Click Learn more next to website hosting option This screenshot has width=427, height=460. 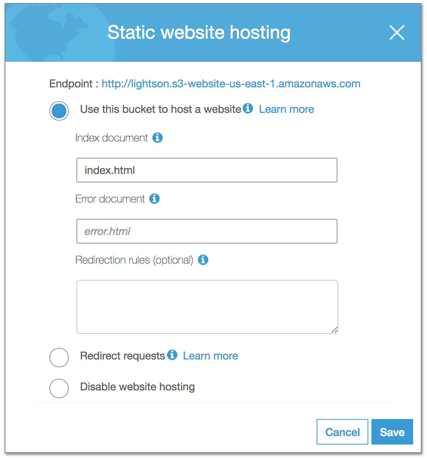(286, 109)
